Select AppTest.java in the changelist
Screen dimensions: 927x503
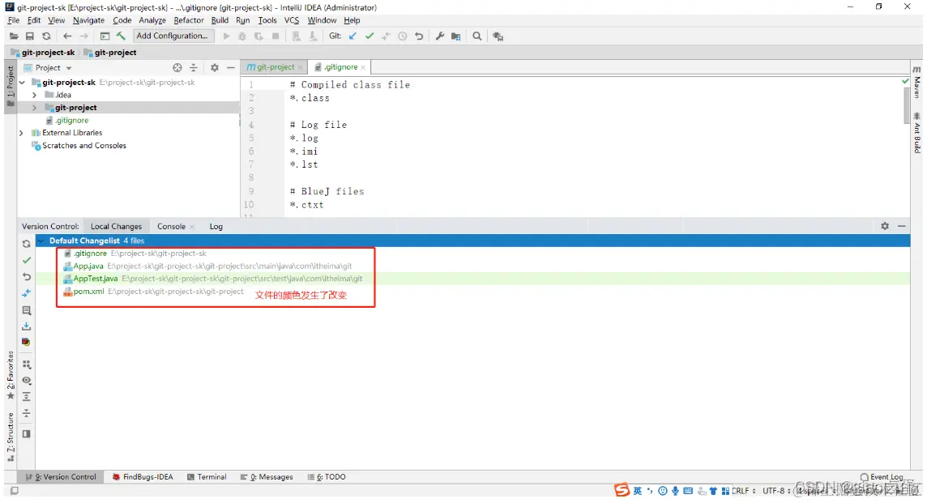(x=472, y=279)
